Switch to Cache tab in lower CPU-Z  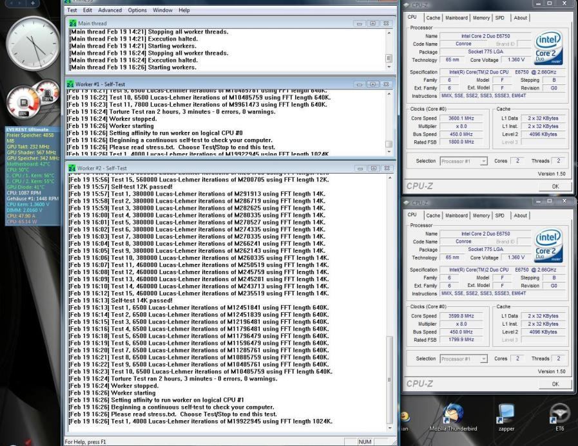[x=433, y=216]
